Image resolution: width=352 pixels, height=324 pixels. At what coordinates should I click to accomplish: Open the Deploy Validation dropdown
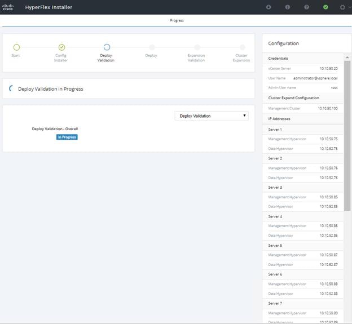point(212,116)
